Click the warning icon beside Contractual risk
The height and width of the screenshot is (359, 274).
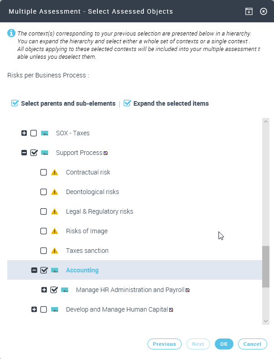pyautogui.click(x=55, y=172)
